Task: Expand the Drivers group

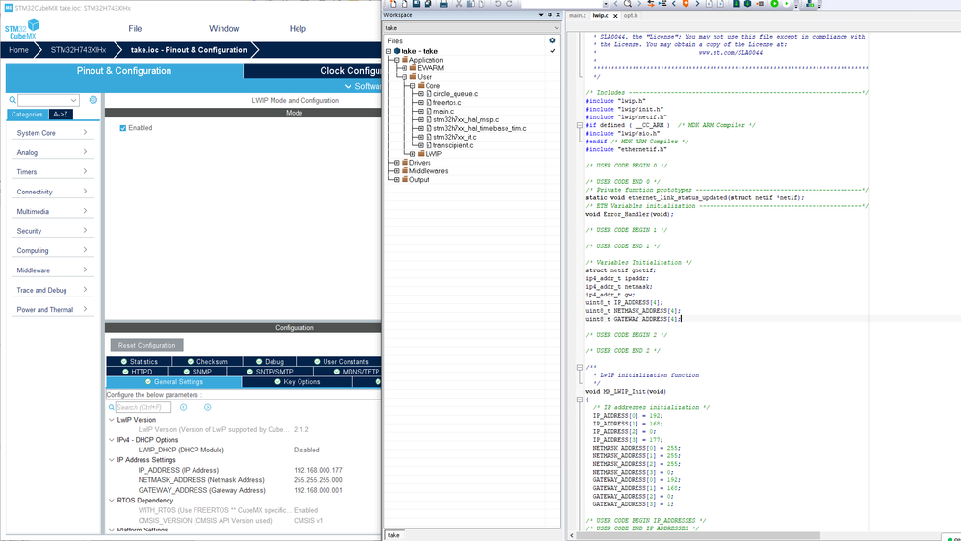Action: point(397,163)
